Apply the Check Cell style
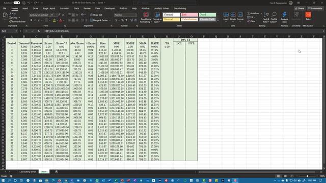This screenshot has width=326, height=183. pyautogui.click(x=207, y=19)
